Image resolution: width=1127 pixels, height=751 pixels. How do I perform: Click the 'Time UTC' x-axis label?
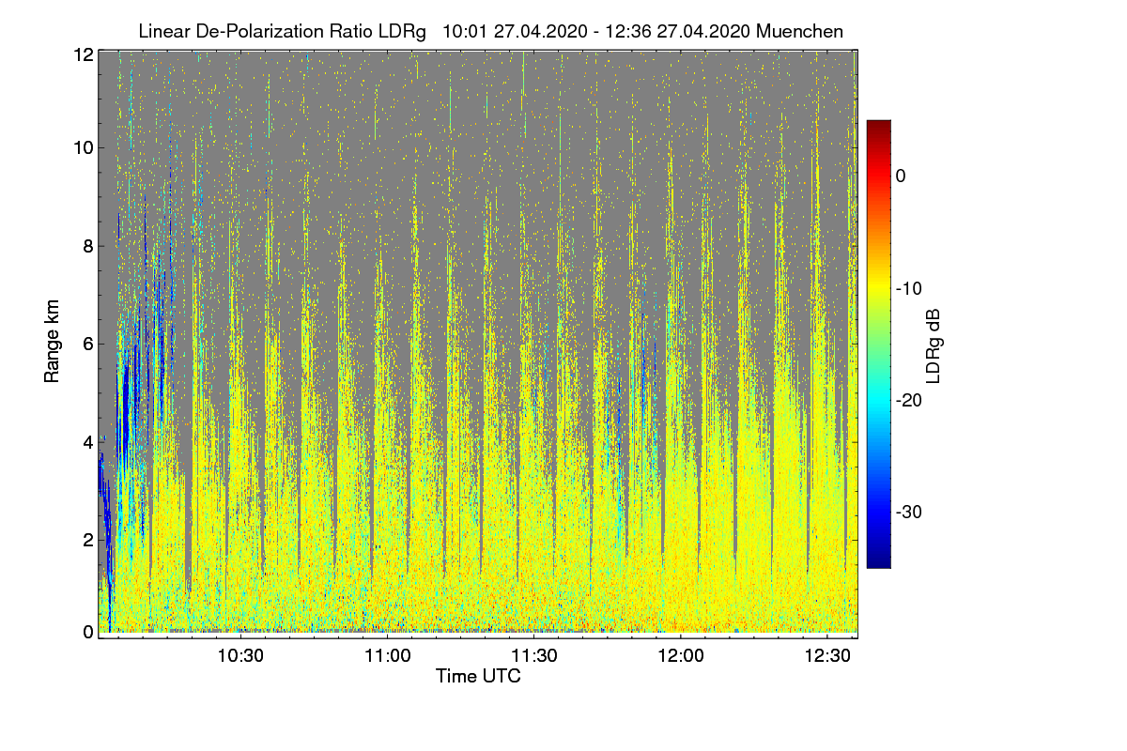pyautogui.click(x=478, y=676)
